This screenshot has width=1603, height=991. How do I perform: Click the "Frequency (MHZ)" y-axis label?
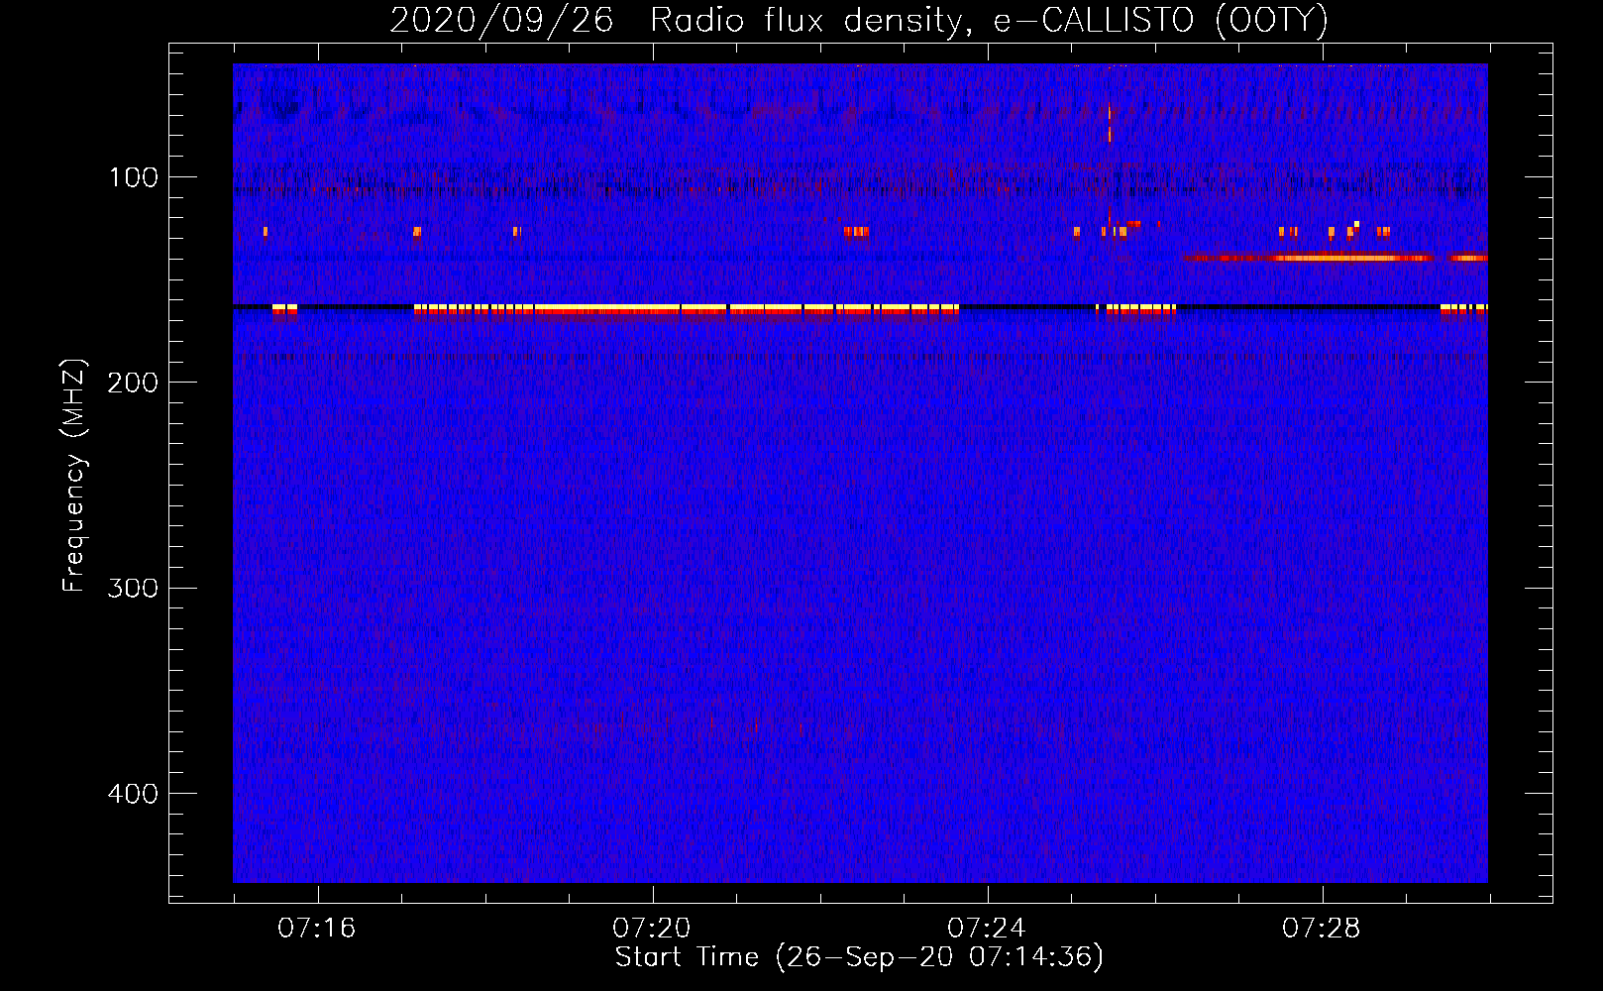pos(74,476)
